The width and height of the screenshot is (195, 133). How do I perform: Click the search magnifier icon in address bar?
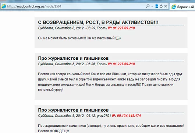148,6
